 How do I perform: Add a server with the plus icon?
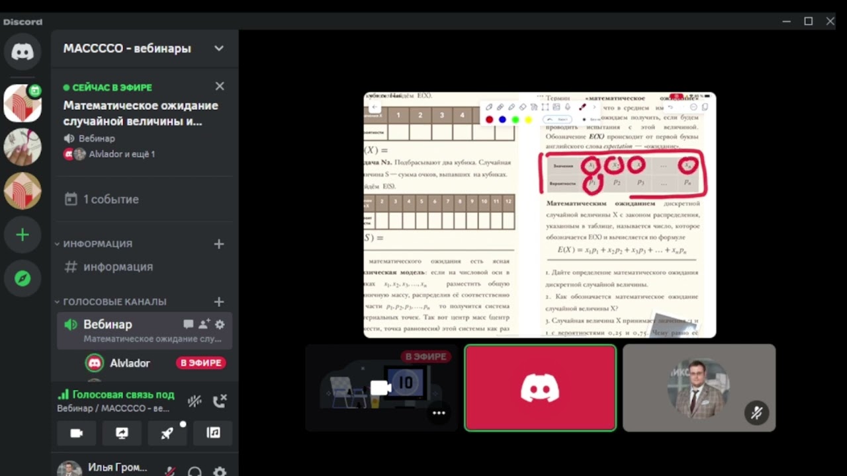point(22,235)
